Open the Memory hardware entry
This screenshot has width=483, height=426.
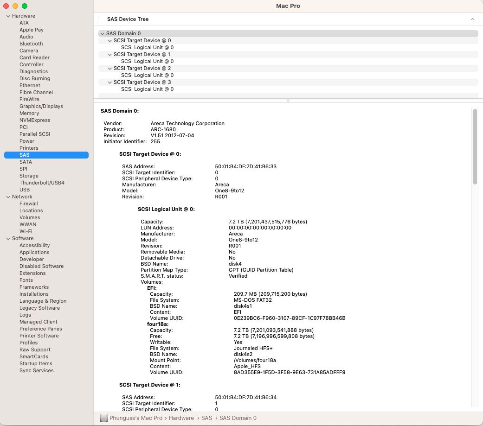pyautogui.click(x=29, y=113)
